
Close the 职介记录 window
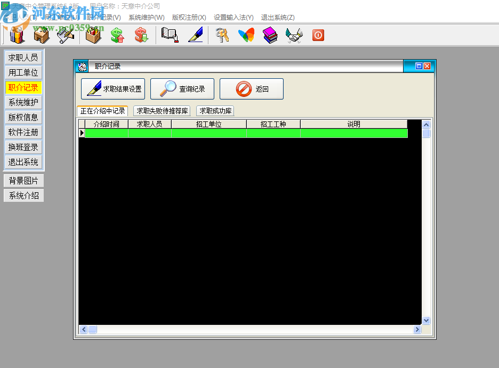coord(427,66)
